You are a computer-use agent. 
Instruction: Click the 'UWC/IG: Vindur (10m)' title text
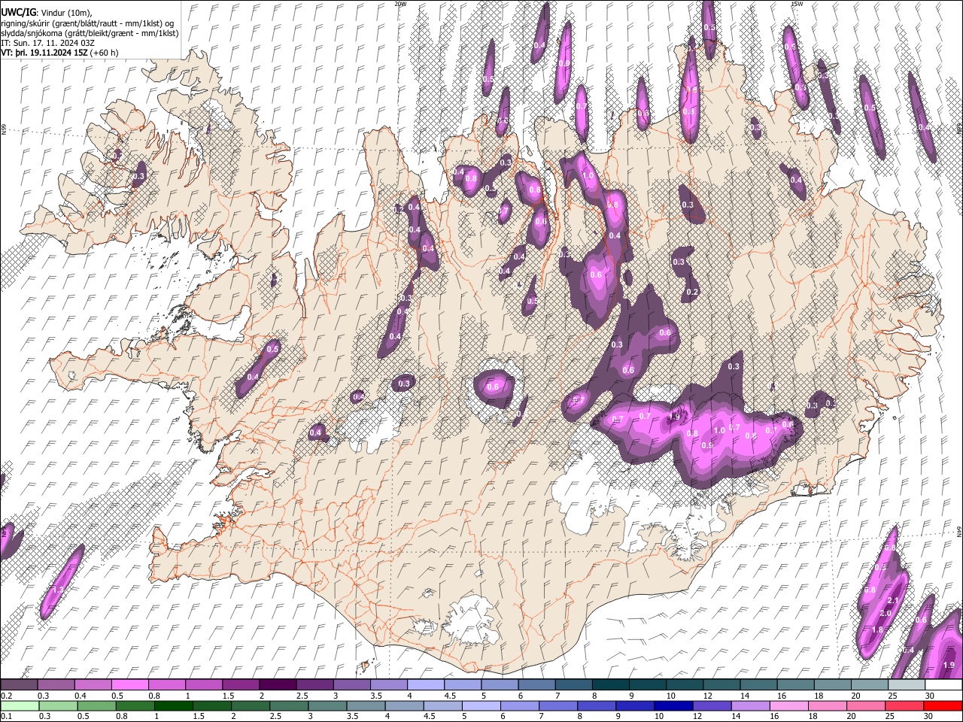point(45,11)
